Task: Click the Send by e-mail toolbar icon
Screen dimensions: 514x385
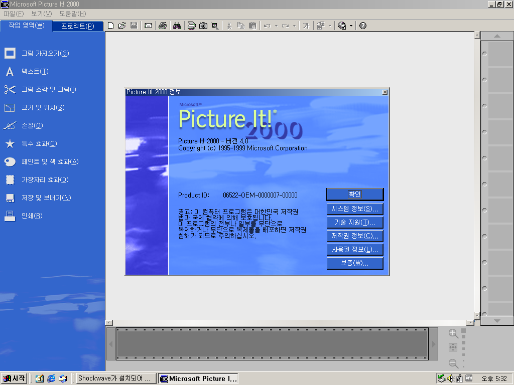Action: click(149, 26)
